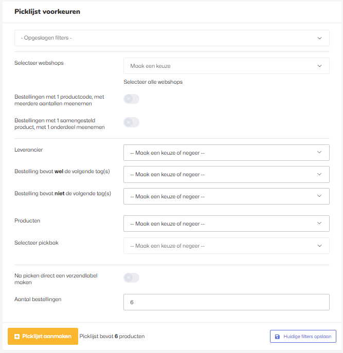Toggle direct verzendlabel maken after picking
The width and height of the screenshot is (343, 353).
131,277
